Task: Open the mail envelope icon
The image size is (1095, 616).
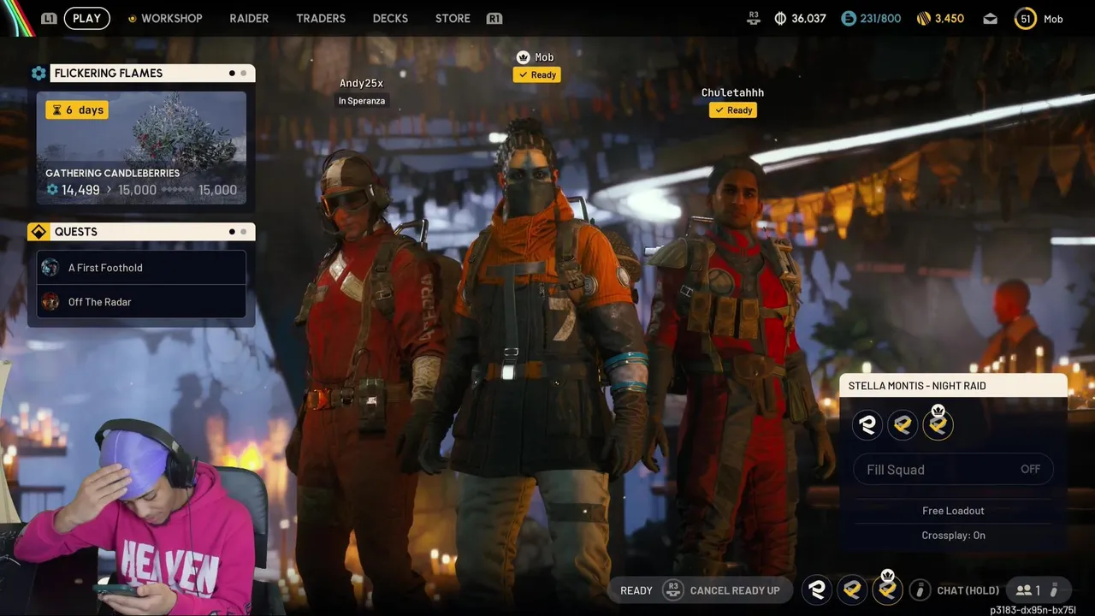Action: tap(990, 18)
